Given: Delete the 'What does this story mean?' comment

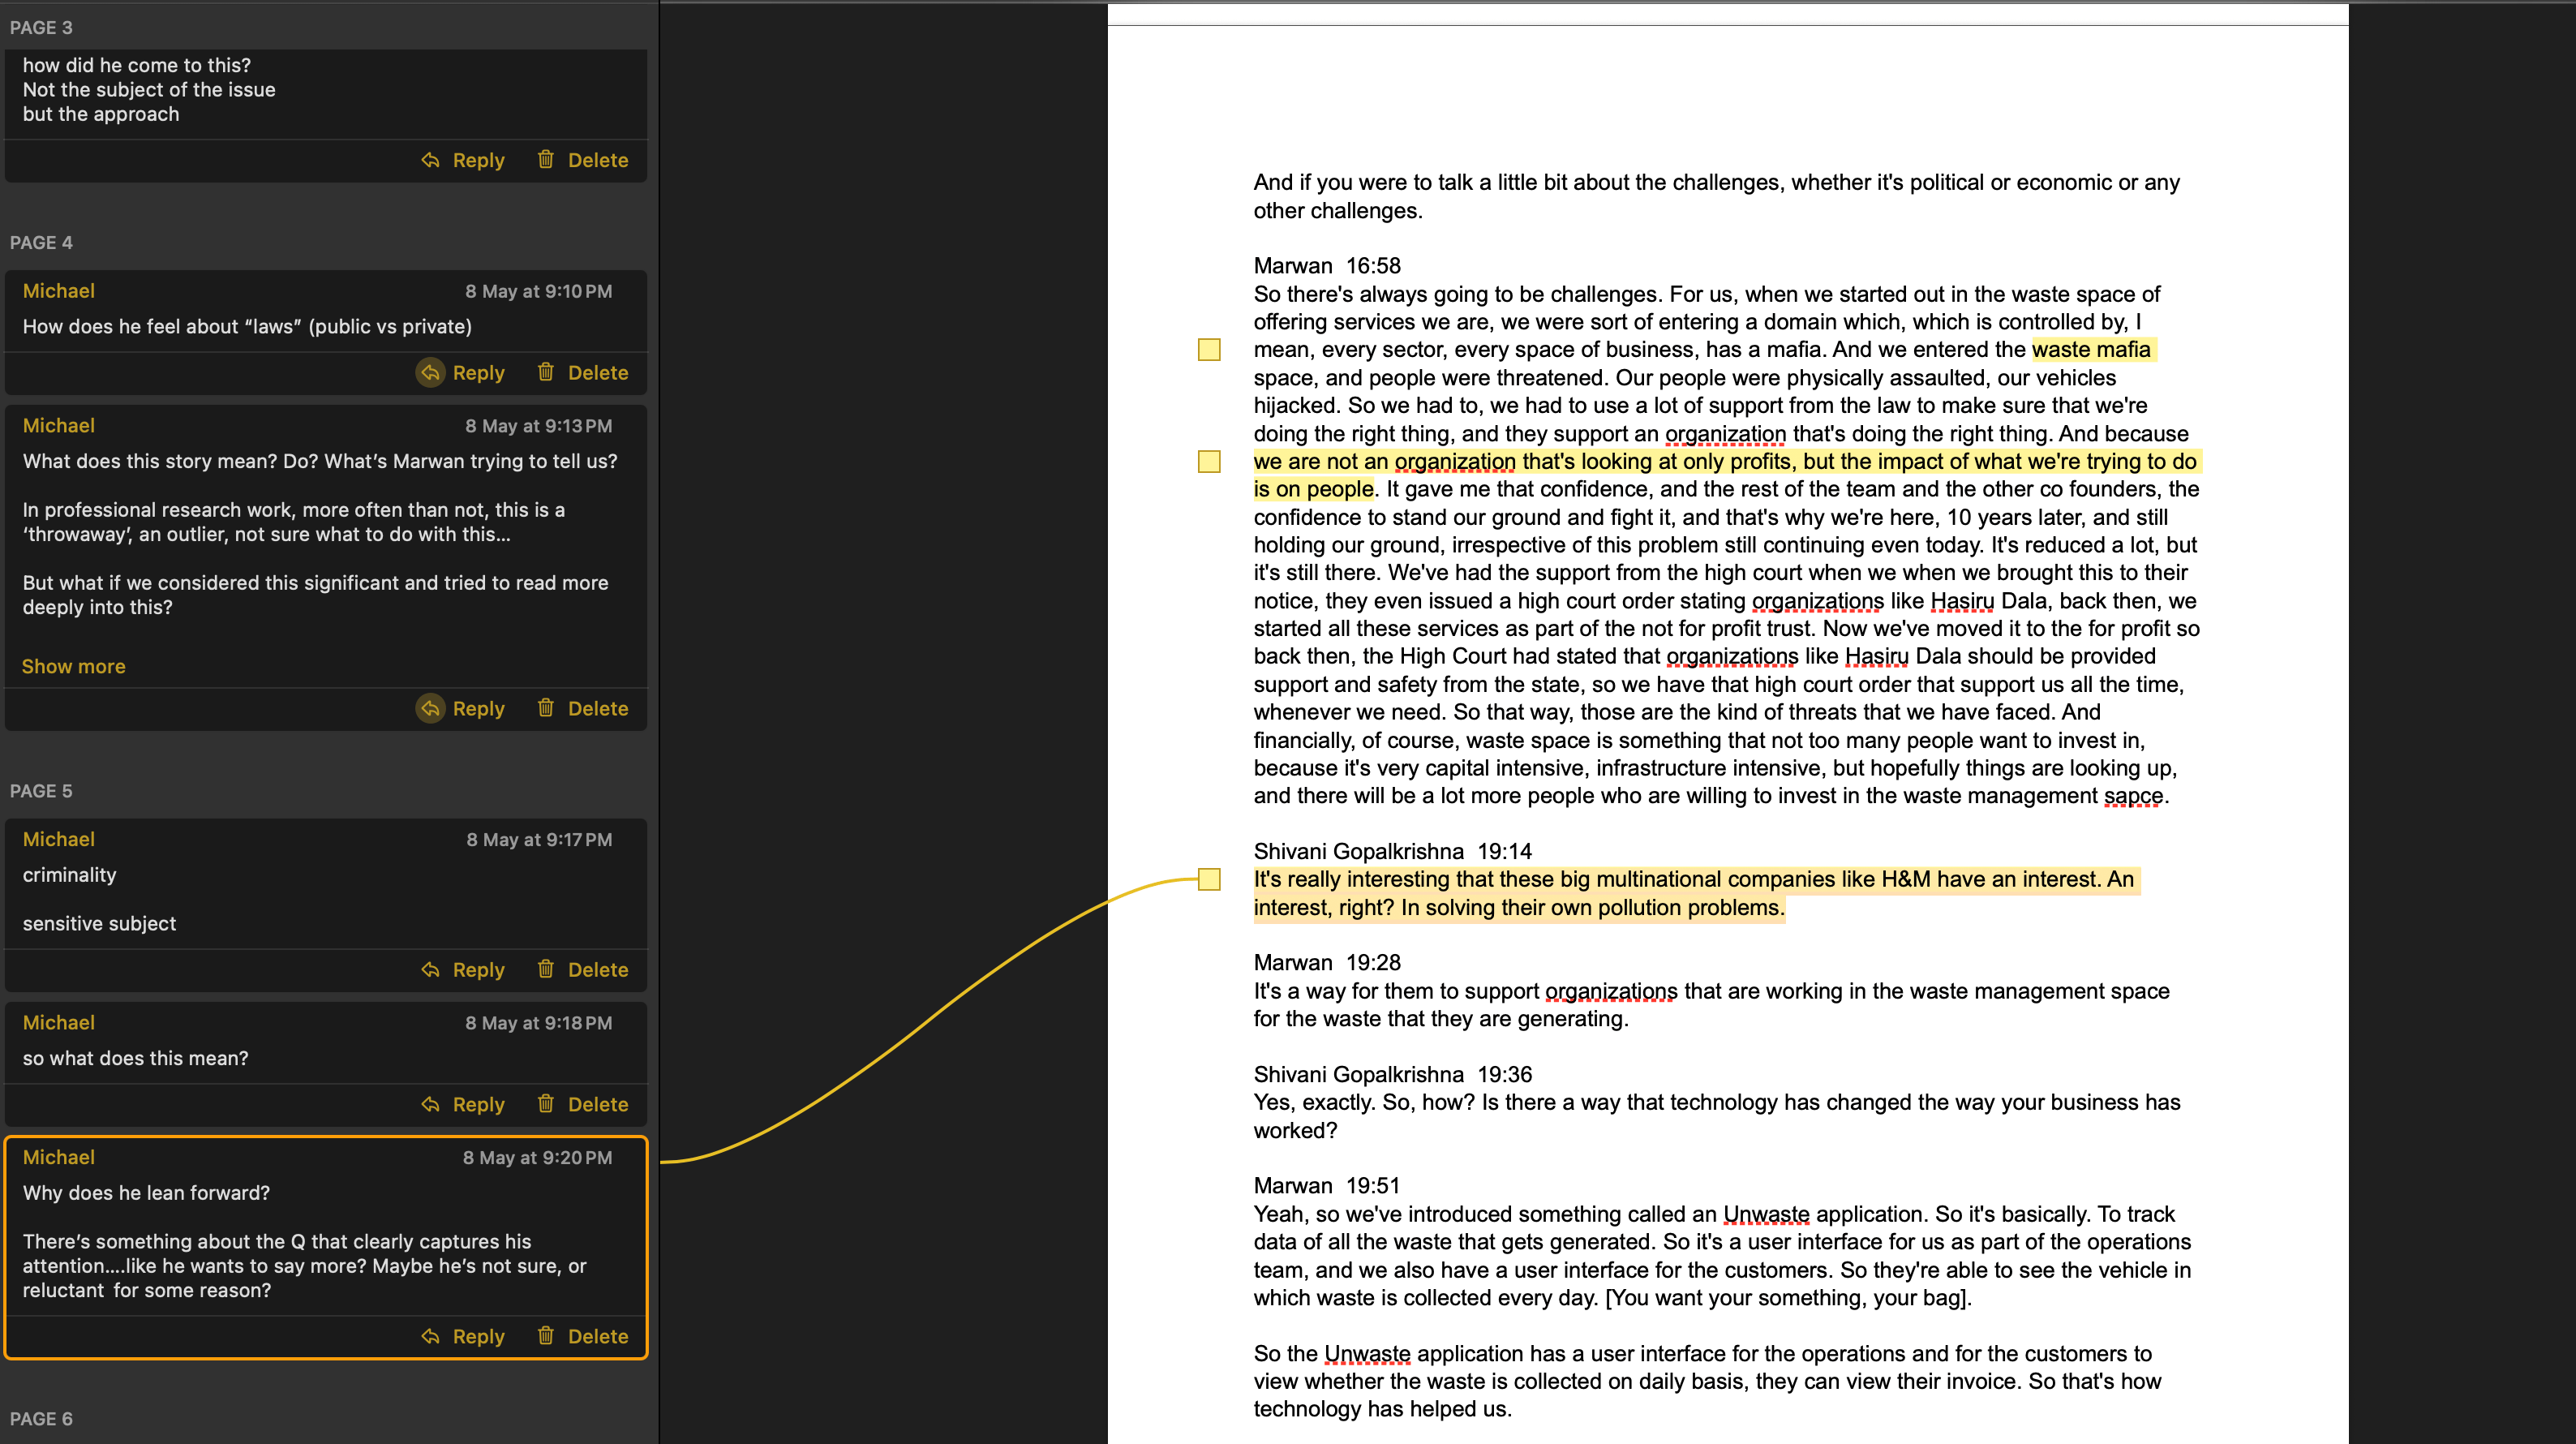Looking at the screenshot, I should (x=597, y=708).
